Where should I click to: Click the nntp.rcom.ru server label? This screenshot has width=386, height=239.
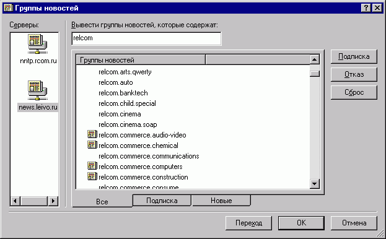click(38, 61)
